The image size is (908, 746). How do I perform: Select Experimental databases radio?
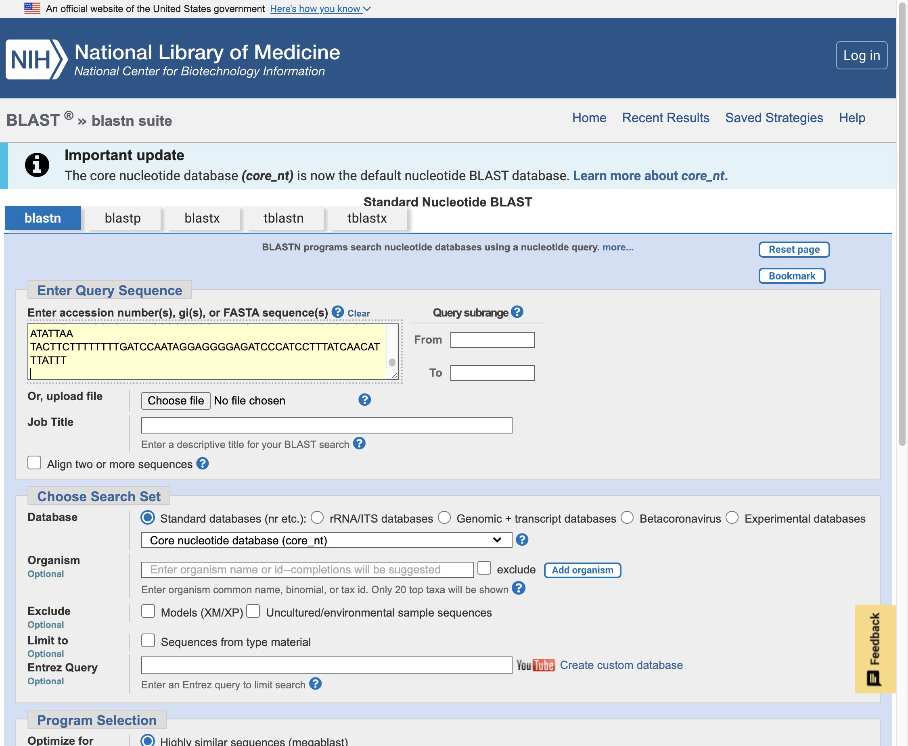tap(732, 517)
